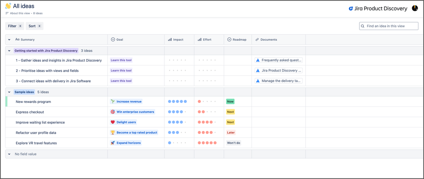Image resolution: width=424 pixels, height=179 pixels.
Task: Click the Effort bar chart icon
Action: (x=199, y=40)
